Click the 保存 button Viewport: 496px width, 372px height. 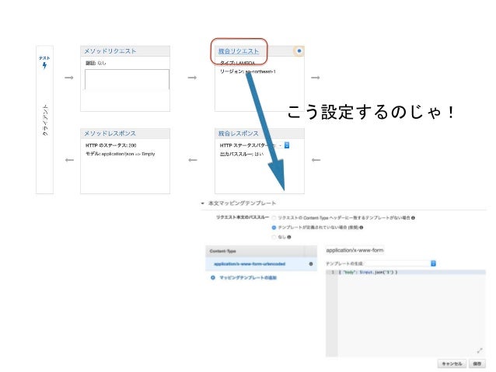[x=477, y=363]
